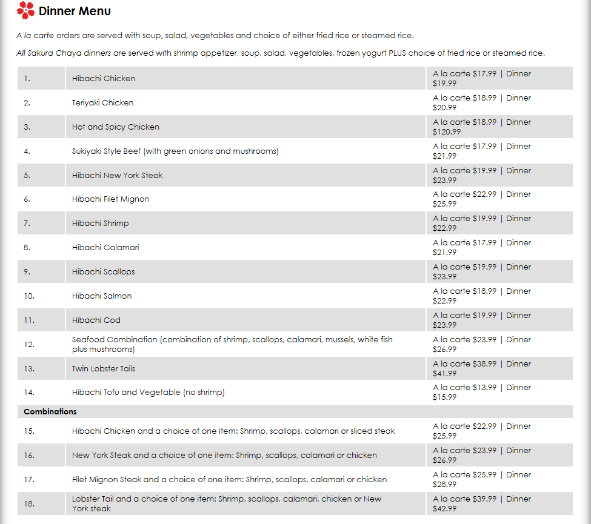
Task: Select the Twin Lobster Tails item
Action: pyautogui.click(x=104, y=369)
